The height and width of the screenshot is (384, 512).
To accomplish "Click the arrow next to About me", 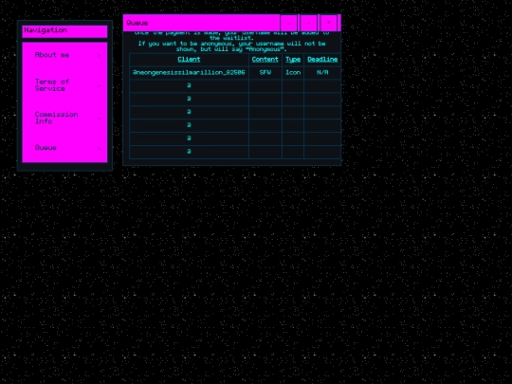I will click(100, 56).
